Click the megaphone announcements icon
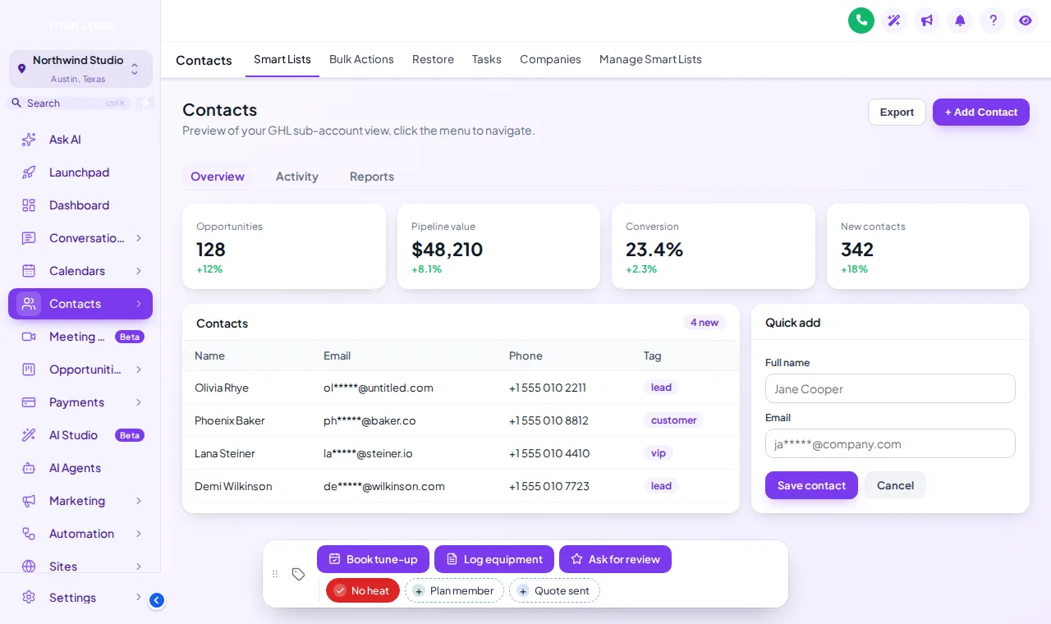Viewport: 1051px width, 624px height. (927, 21)
